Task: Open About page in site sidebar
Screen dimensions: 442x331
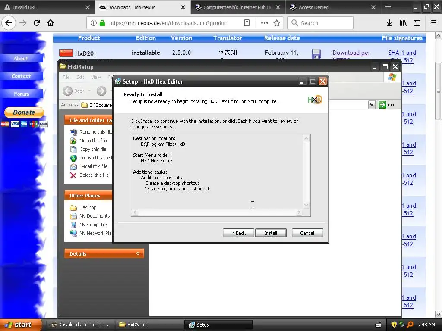Action: pos(22,59)
